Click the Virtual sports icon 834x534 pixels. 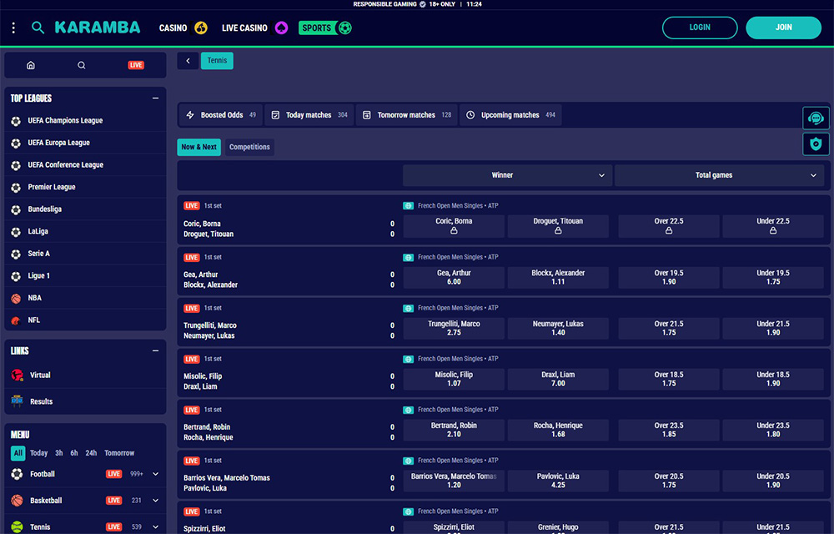[x=17, y=375]
